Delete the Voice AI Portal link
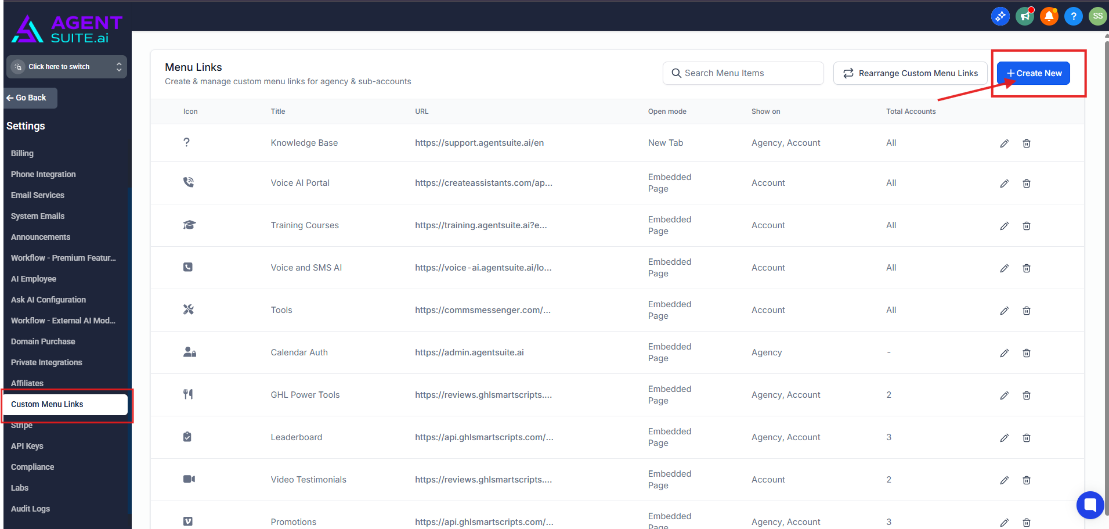 pos(1027,183)
